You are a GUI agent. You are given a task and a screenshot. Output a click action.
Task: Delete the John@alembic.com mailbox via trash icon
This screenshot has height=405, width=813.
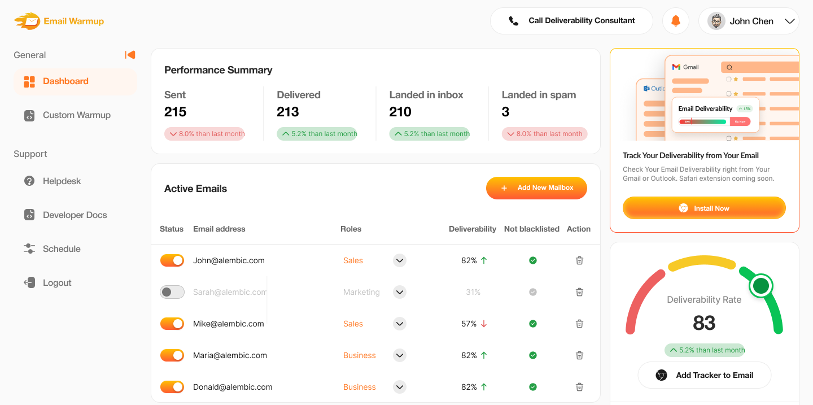579,260
